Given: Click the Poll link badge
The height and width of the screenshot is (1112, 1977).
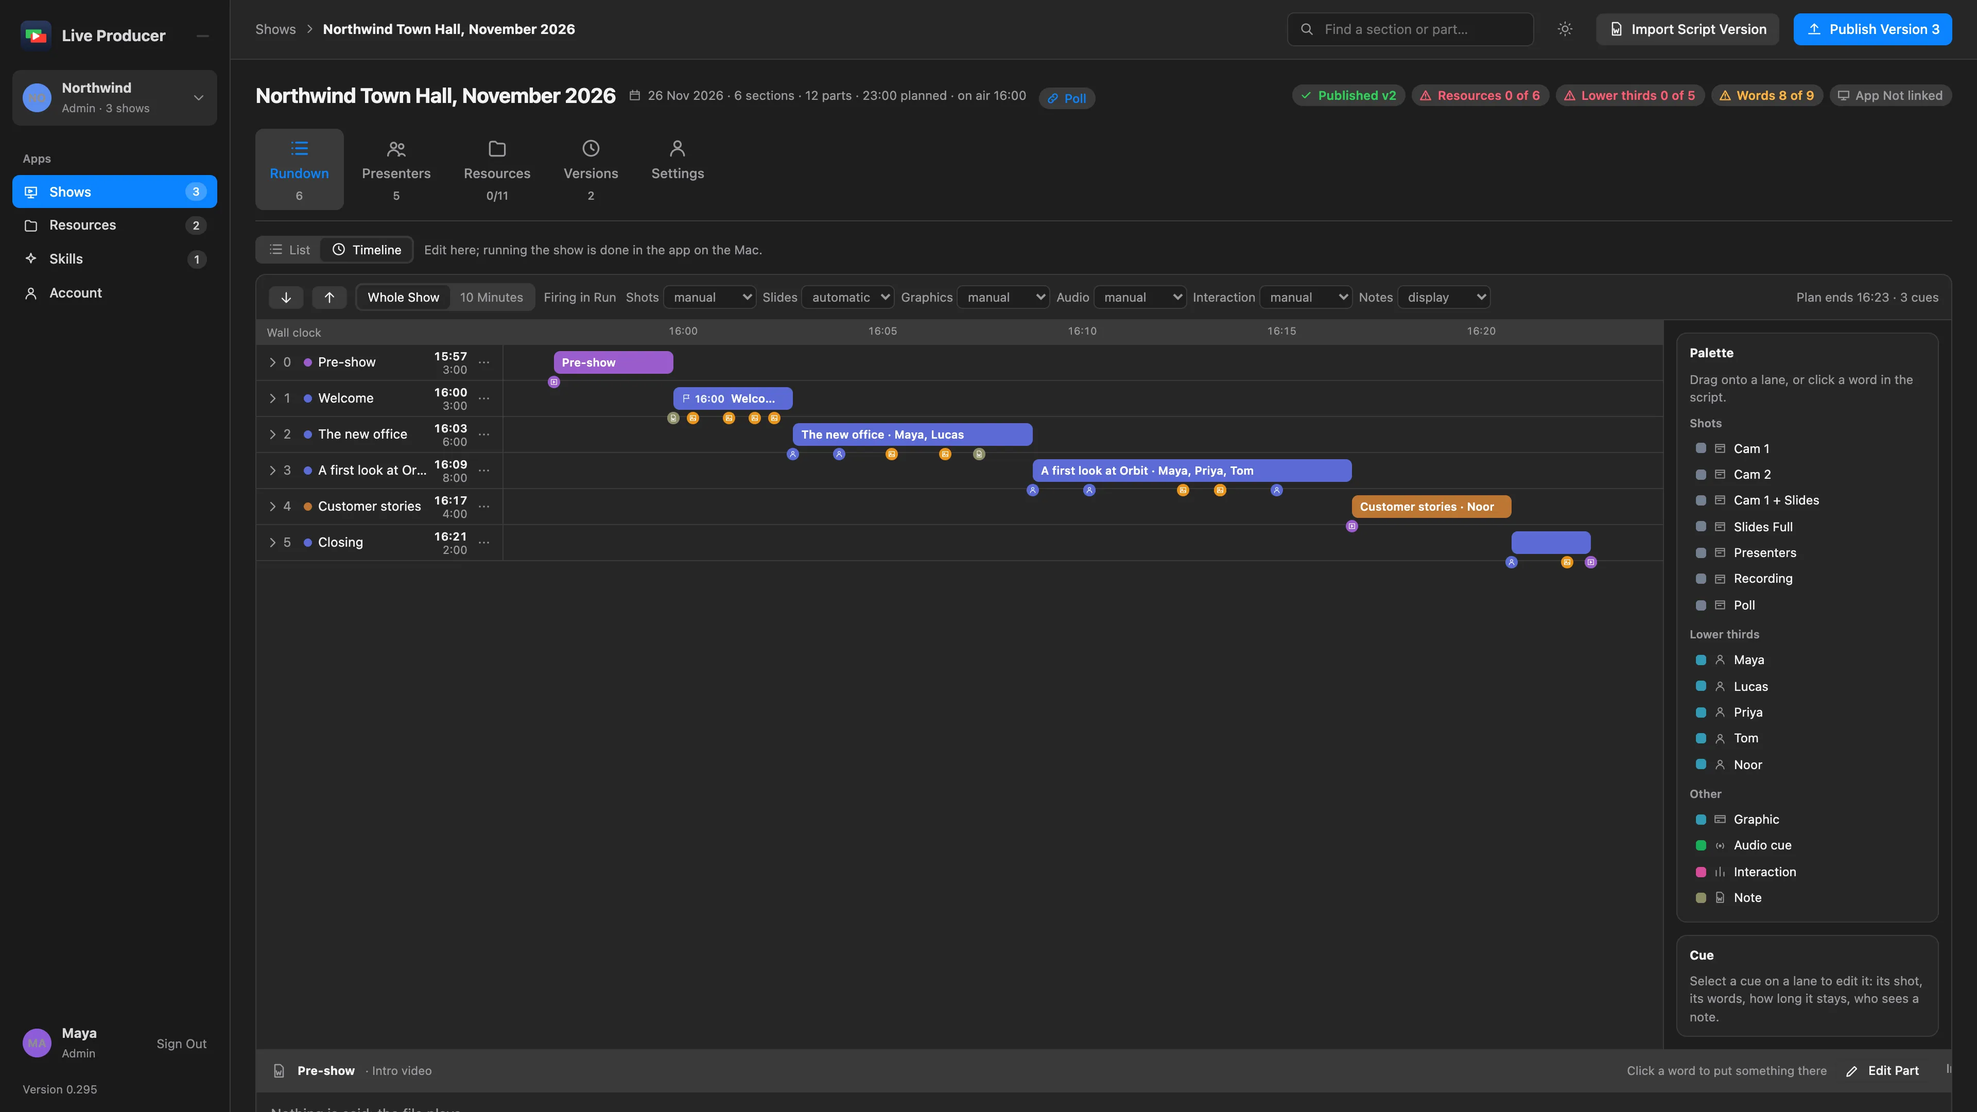Looking at the screenshot, I should tap(1067, 98).
